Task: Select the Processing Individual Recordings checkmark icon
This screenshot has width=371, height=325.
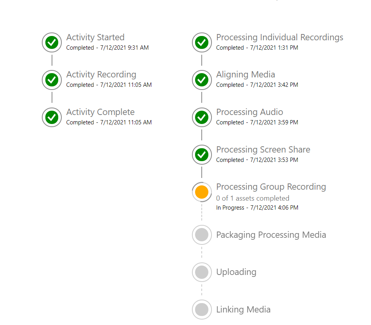Action: coord(202,42)
